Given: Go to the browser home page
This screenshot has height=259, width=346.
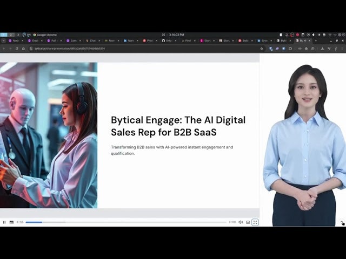Looking at the screenshot, I should (x=23, y=49).
